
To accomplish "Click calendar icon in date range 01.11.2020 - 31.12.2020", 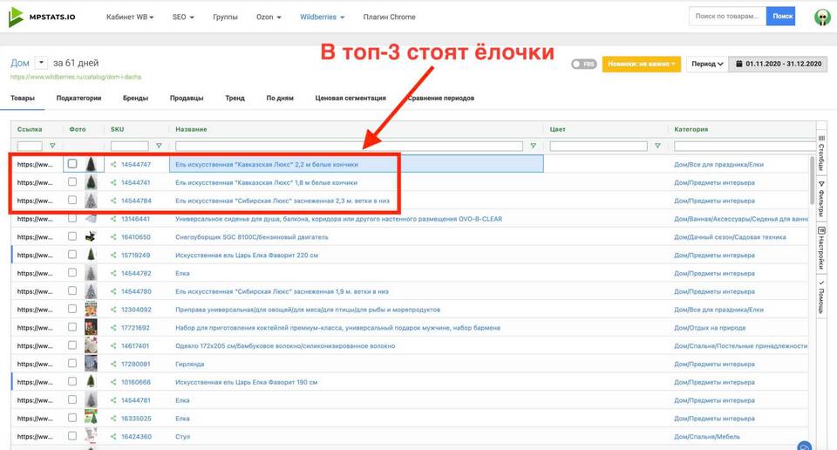I will point(738,64).
